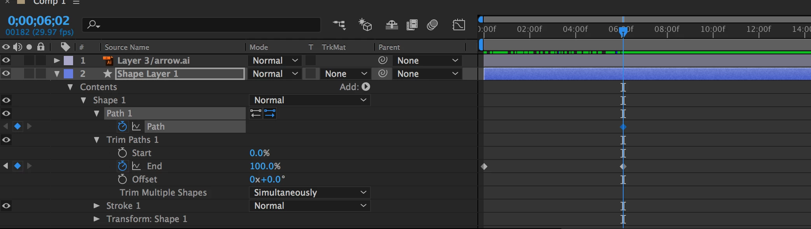Viewport: 811px width, 229px height.
Task: Click the Start value 0.0%
Action: [259, 153]
